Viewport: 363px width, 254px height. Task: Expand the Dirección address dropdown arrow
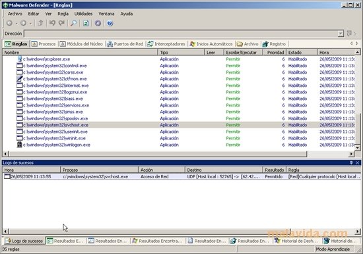click(341, 34)
